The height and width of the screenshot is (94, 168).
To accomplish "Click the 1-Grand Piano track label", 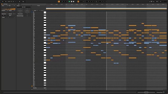I will [159, 92].
